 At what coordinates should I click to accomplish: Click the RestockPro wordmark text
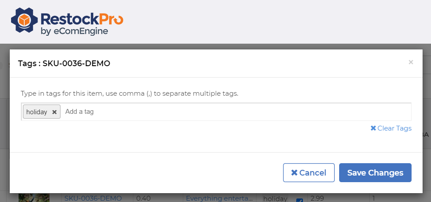[x=81, y=19]
